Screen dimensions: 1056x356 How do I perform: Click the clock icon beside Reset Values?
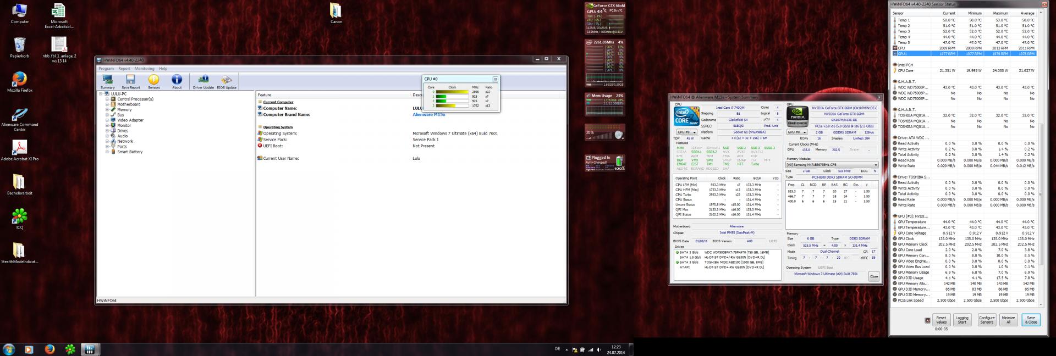pos(927,320)
